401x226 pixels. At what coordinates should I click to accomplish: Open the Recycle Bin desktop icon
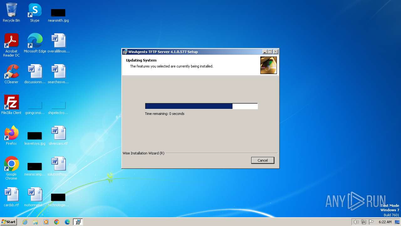tap(11, 13)
